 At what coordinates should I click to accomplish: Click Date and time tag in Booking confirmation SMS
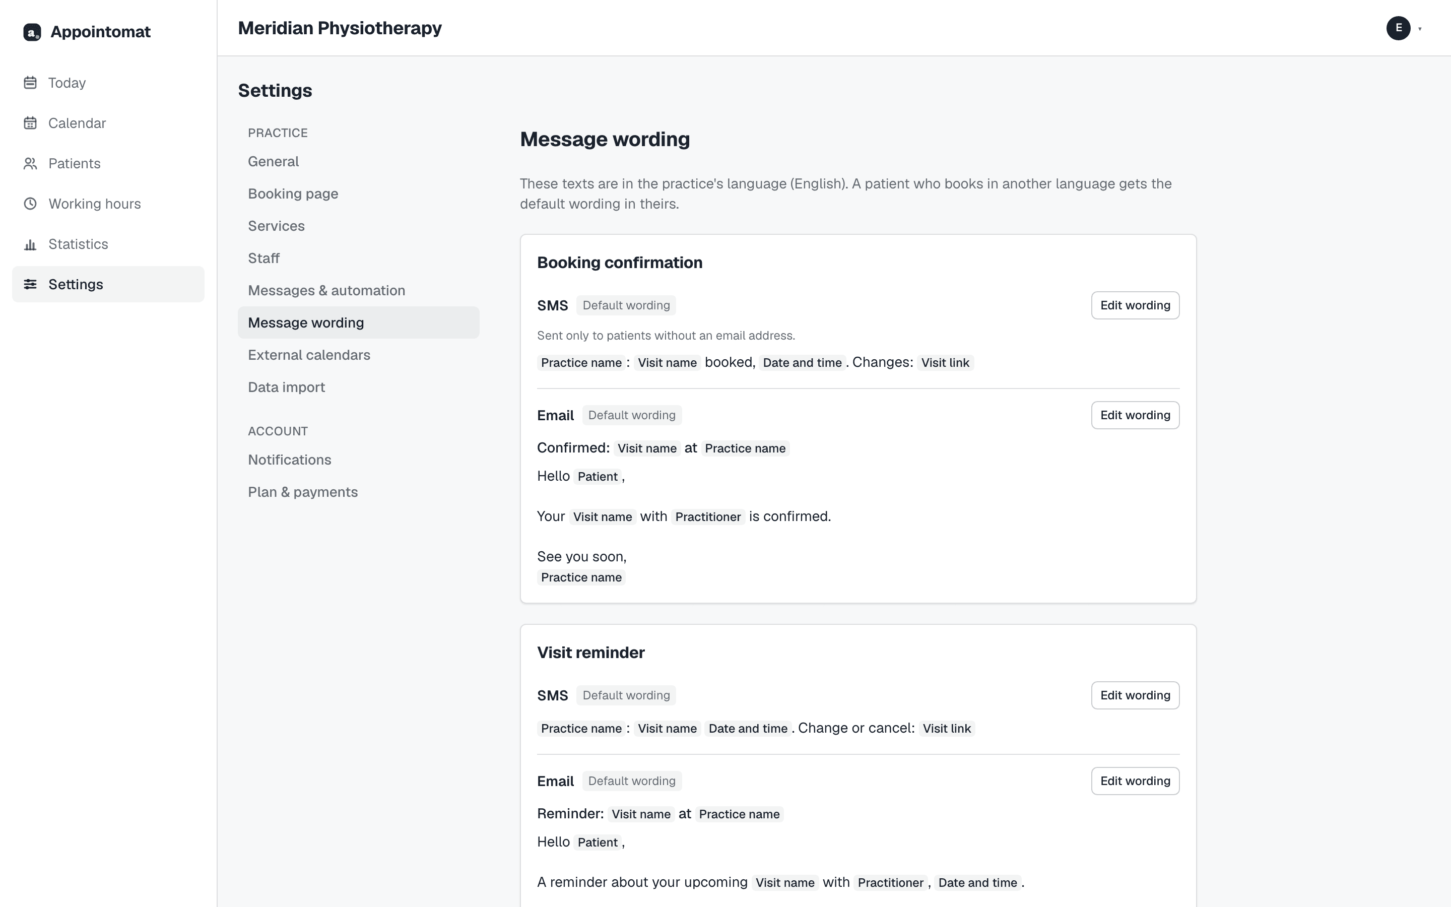click(802, 363)
